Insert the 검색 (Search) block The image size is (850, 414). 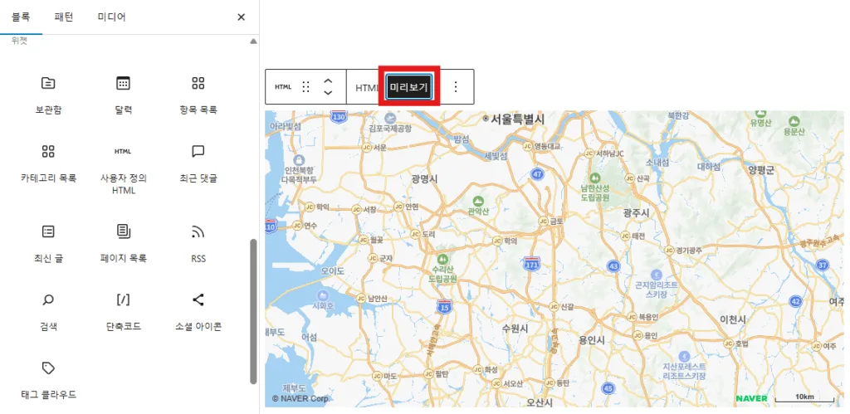click(48, 312)
